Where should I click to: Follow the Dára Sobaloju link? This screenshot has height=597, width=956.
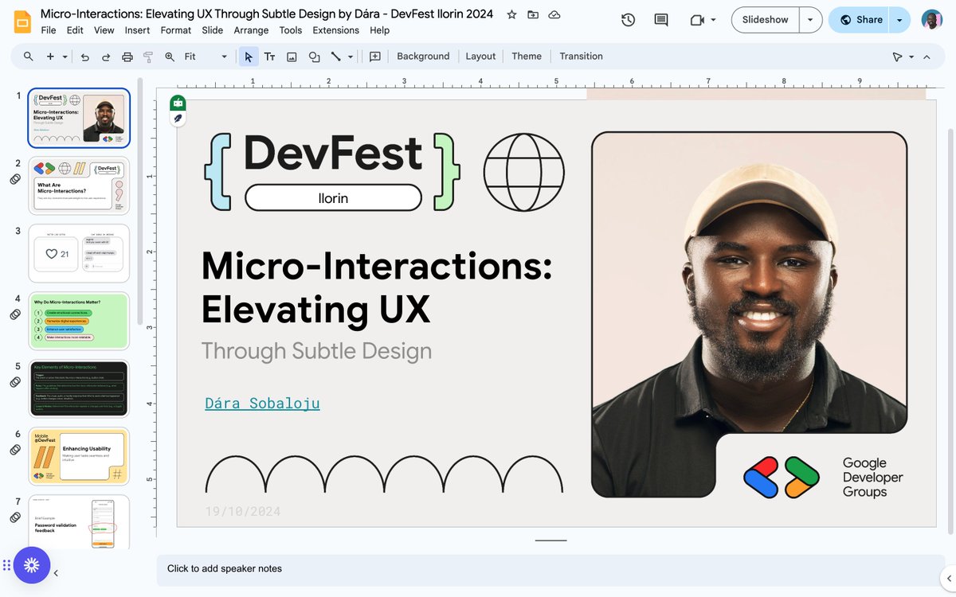[262, 403]
